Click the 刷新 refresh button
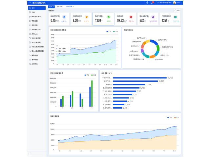This screenshot has width=210, height=157. (177, 10)
